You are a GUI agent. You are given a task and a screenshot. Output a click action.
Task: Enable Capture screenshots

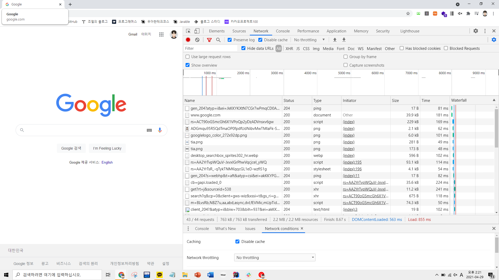pyautogui.click(x=346, y=65)
